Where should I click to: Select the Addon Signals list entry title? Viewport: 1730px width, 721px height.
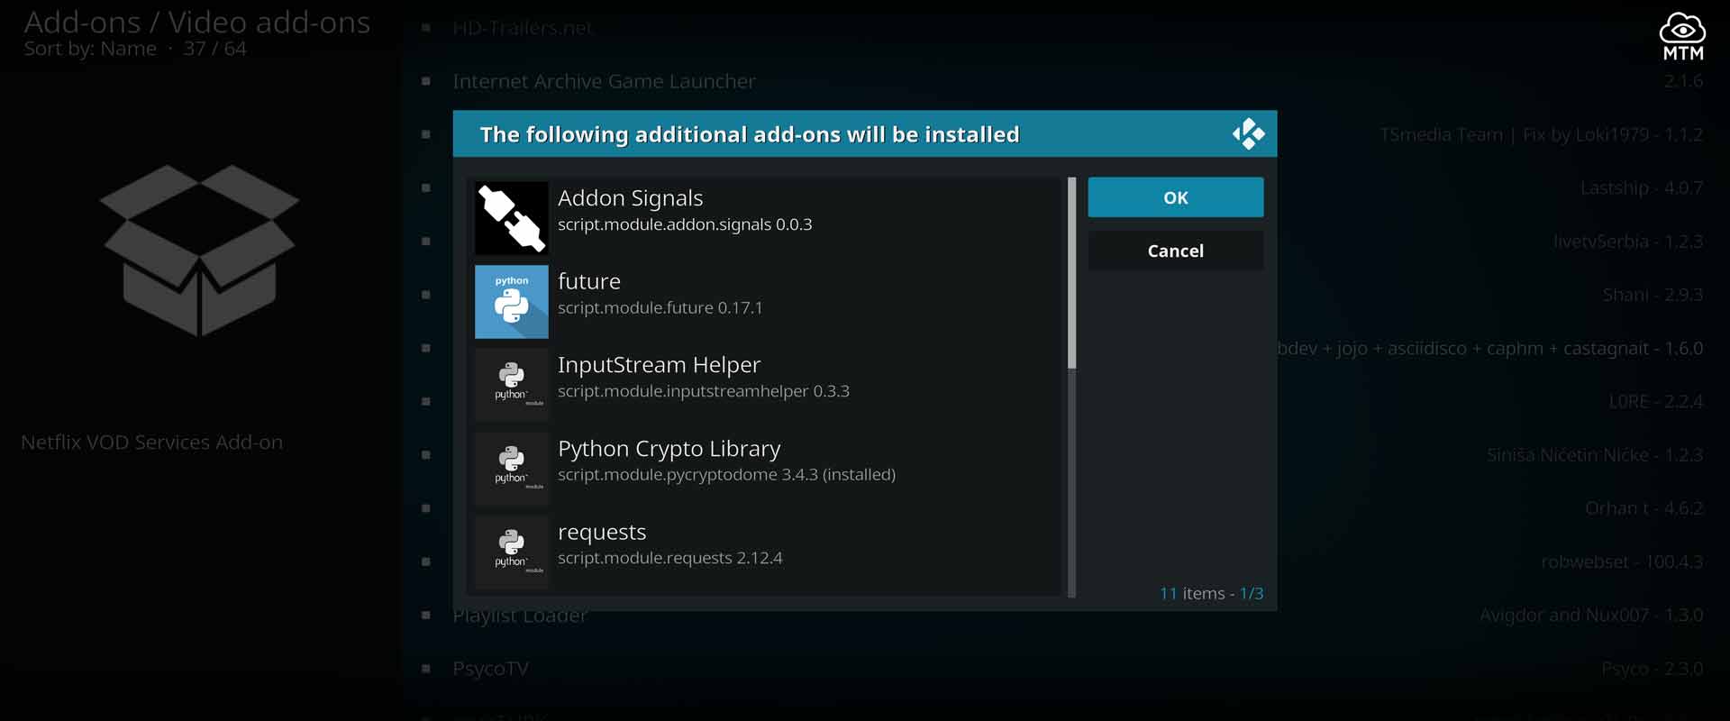tap(630, 198)
